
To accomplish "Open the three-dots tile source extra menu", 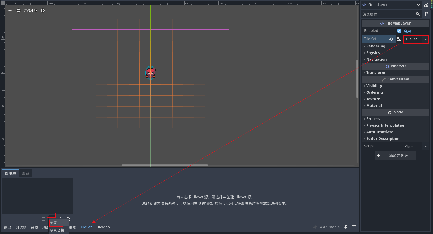I will point(60,218).
